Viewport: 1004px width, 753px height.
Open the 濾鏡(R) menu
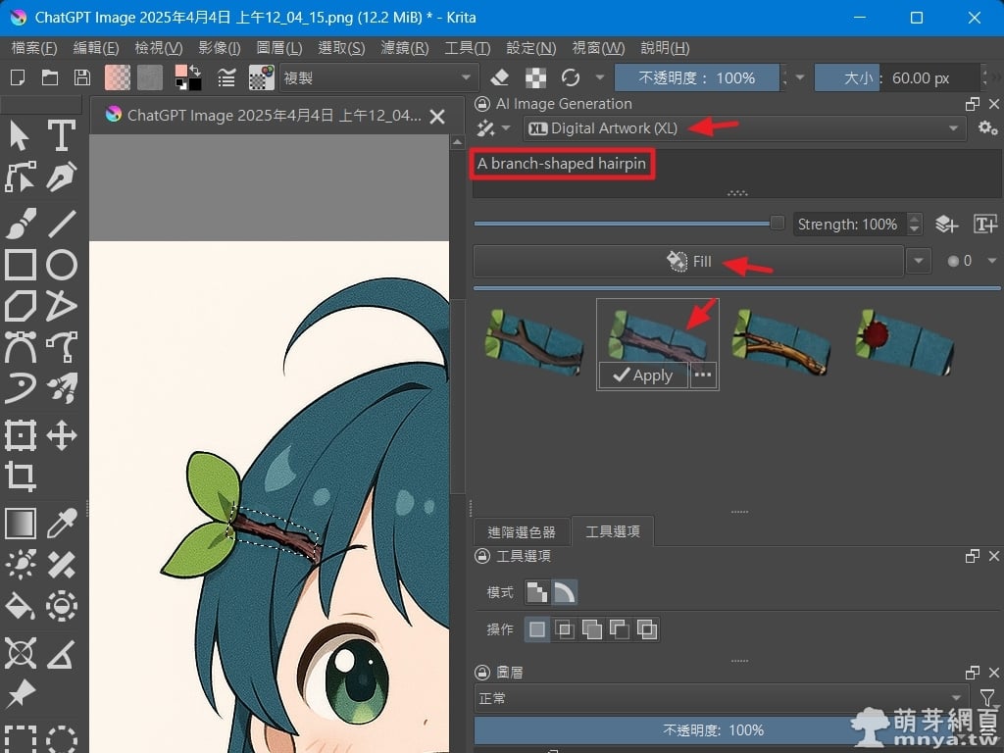[x=405, y=48]
